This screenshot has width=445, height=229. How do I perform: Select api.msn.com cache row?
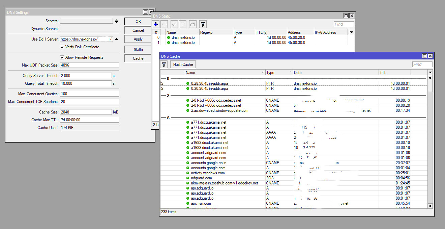294,203
